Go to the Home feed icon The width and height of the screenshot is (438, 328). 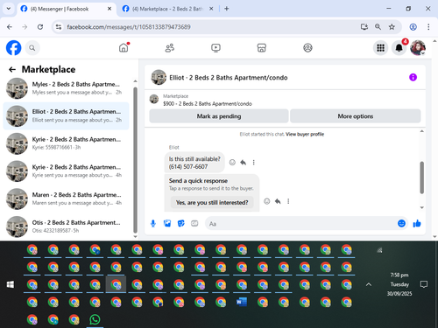click(x=124, y=47)
